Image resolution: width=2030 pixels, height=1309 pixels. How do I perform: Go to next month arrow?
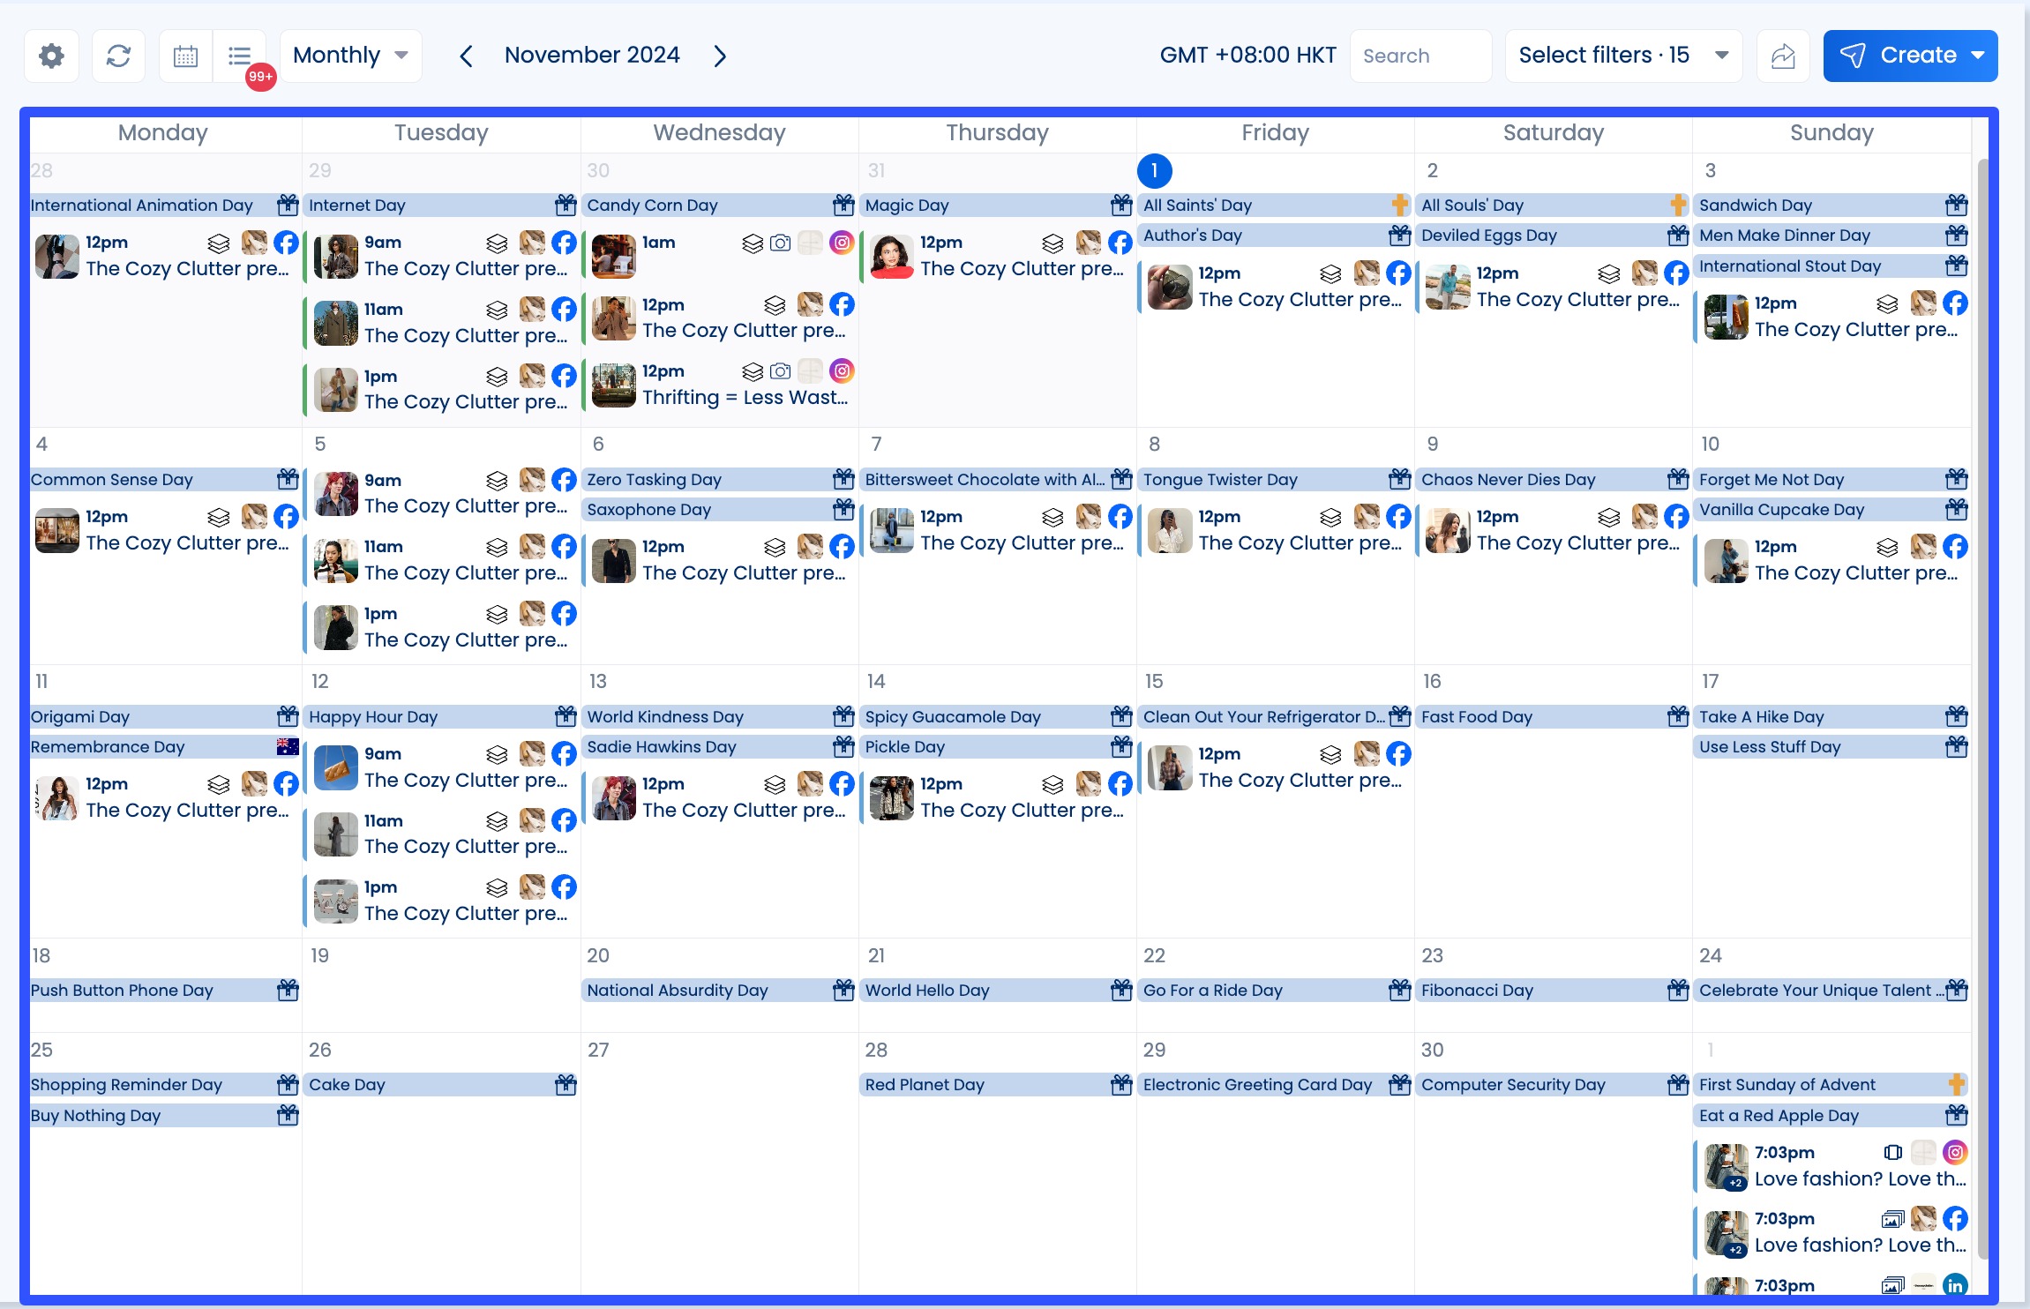pos(720,56)
